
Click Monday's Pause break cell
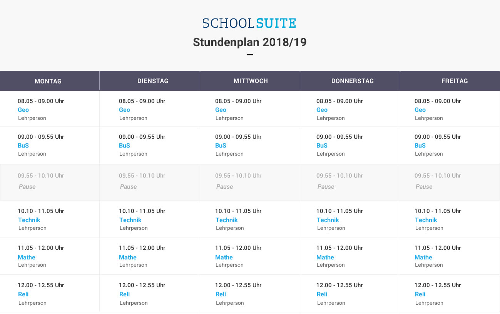(x=27, y=187)
